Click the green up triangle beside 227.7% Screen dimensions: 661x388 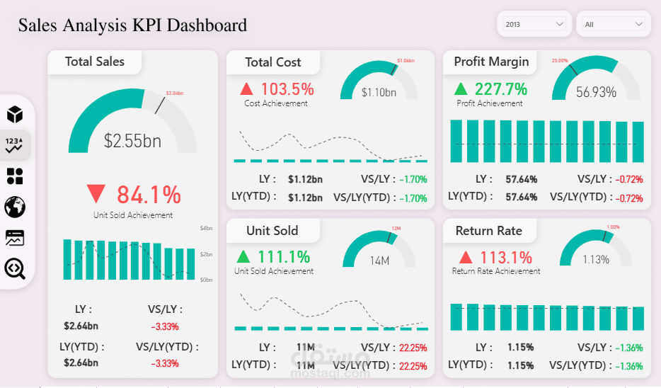coord(461,89)
